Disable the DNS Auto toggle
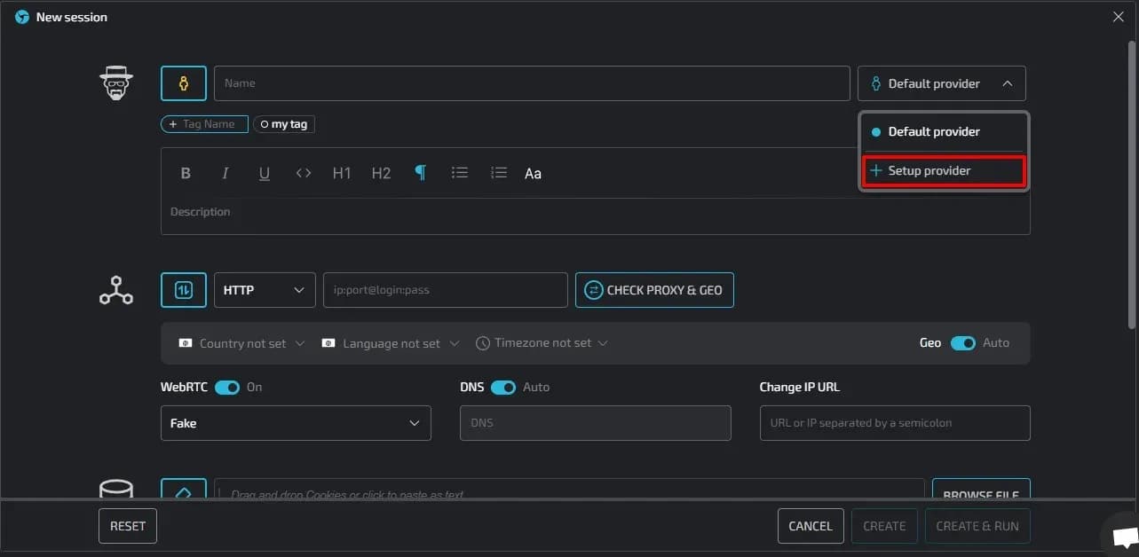Image resolution: width=1139 pixels, height=557 pixels. click(503, 387)
